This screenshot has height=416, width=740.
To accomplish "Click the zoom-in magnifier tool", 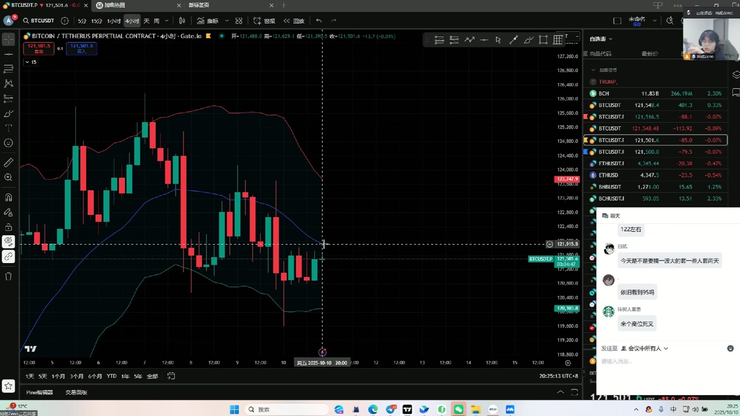I will click(8, 178).
